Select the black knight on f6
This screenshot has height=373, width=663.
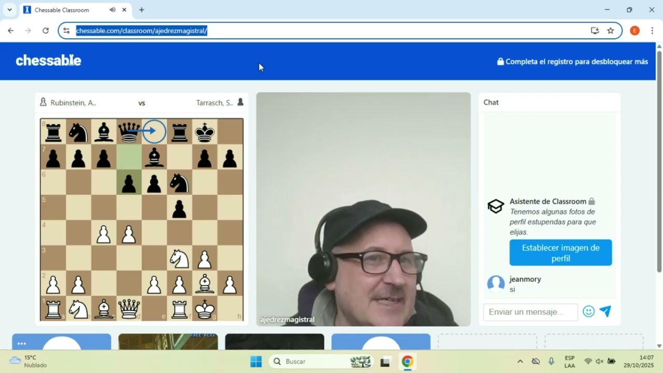click(179, 182)
